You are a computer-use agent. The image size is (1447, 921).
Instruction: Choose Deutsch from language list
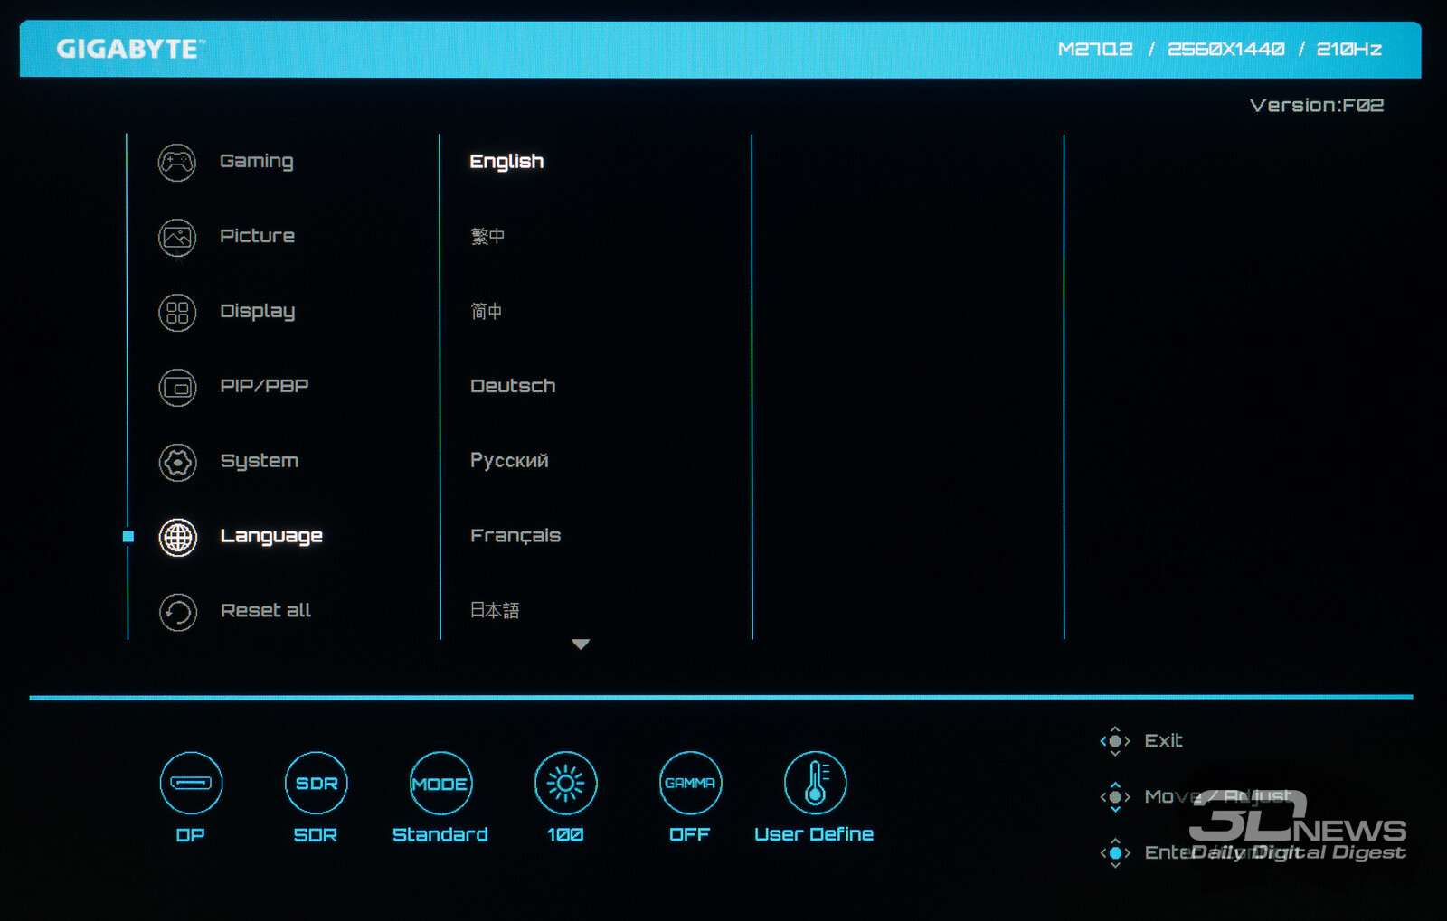(513, 386)
